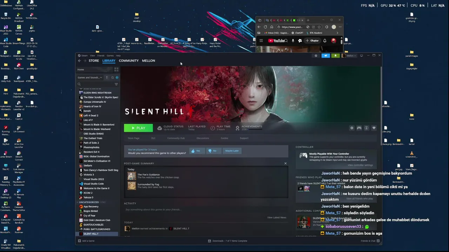The width and height of the screenshot is (449, 252).
Task: Reload page in browser window
Action: [x=265, y=27]
